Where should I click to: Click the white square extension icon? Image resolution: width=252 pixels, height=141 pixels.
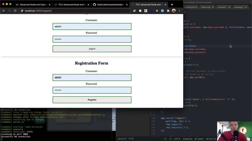146,11
